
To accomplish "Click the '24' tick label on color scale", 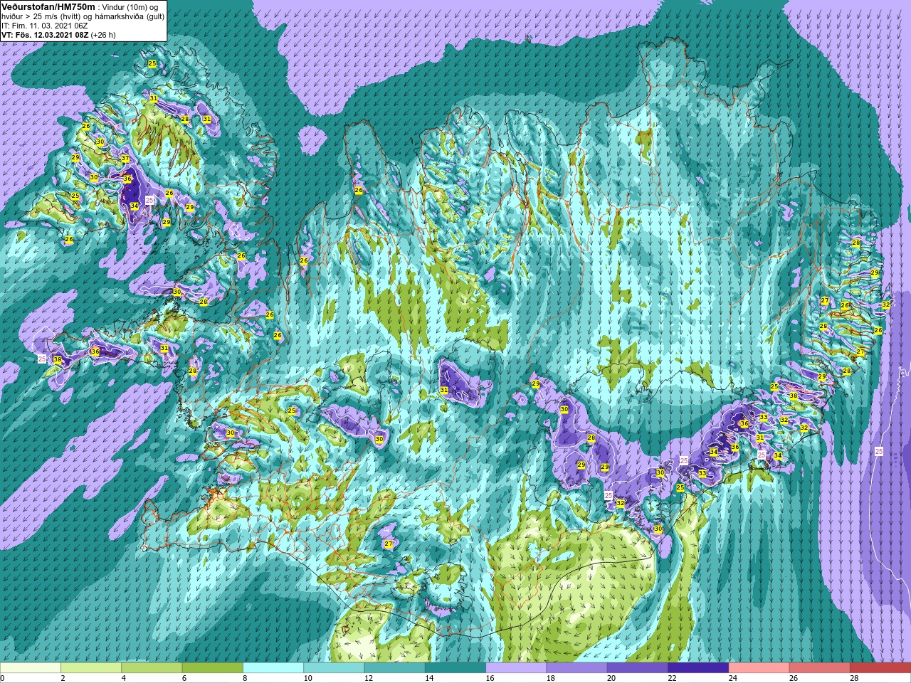I will point(733,678).
